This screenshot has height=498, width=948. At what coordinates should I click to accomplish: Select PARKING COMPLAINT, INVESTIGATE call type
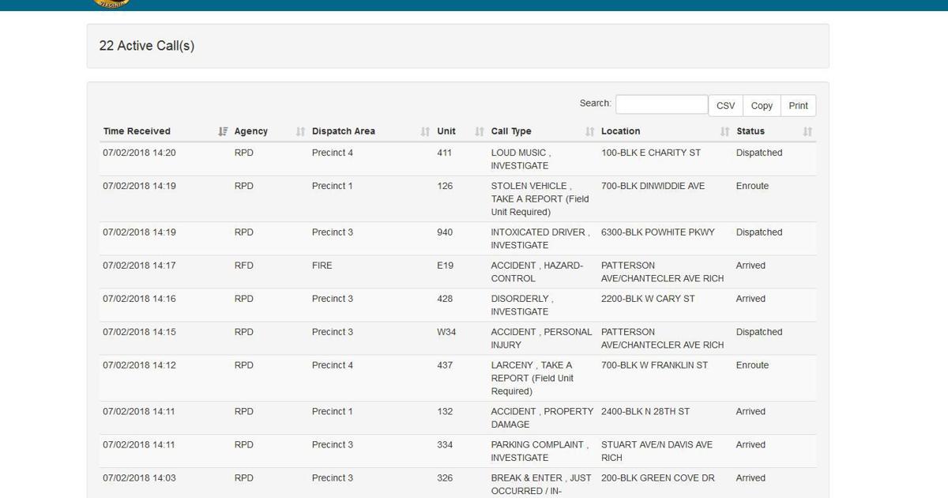[540, 451]
